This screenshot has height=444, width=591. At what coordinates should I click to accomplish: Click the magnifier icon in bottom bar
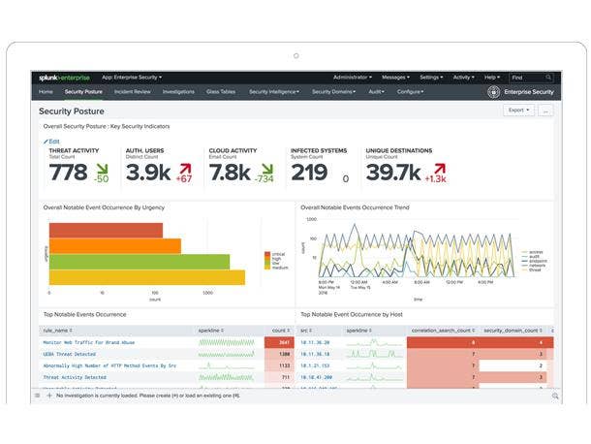click(554, 396)
